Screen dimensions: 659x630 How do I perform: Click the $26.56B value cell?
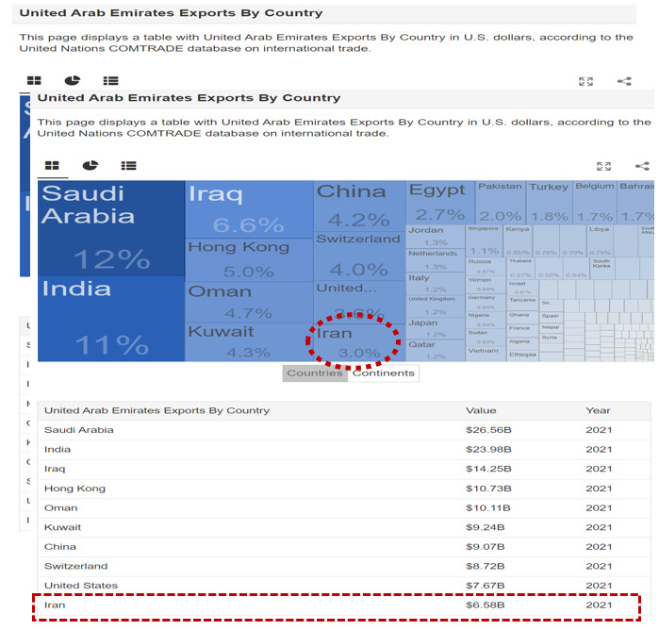coord(488,430)
